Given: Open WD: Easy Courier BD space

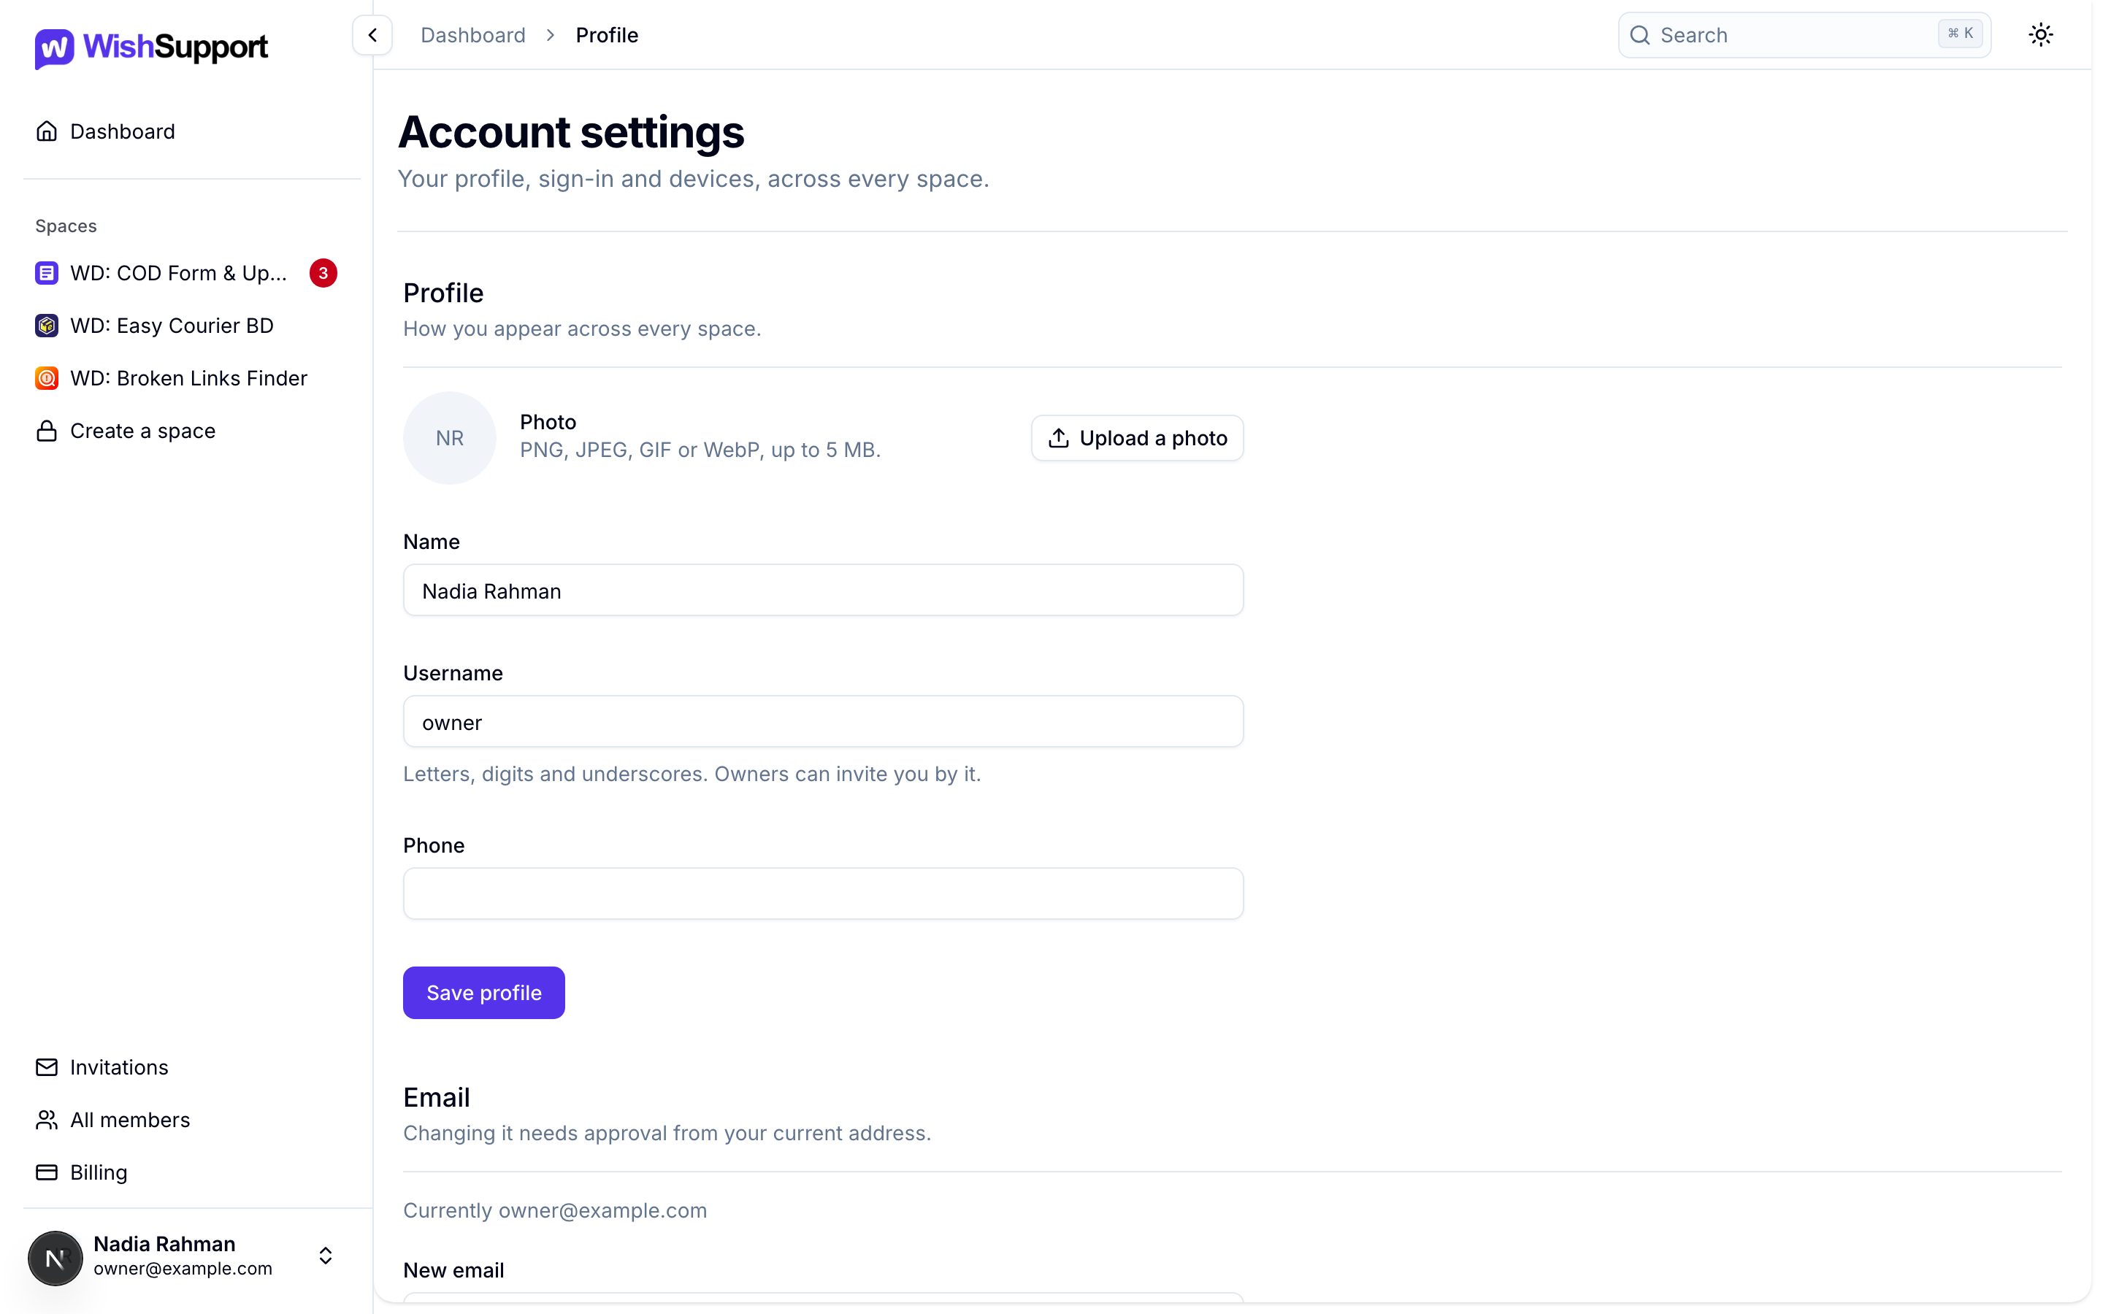Looking at the screenshot, I should (192, 326).
